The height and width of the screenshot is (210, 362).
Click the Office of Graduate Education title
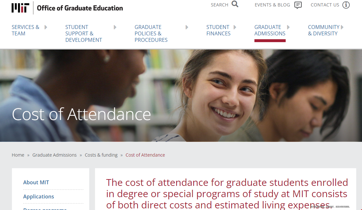point(80,8)
